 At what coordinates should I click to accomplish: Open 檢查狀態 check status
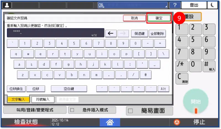click(26, 122)
